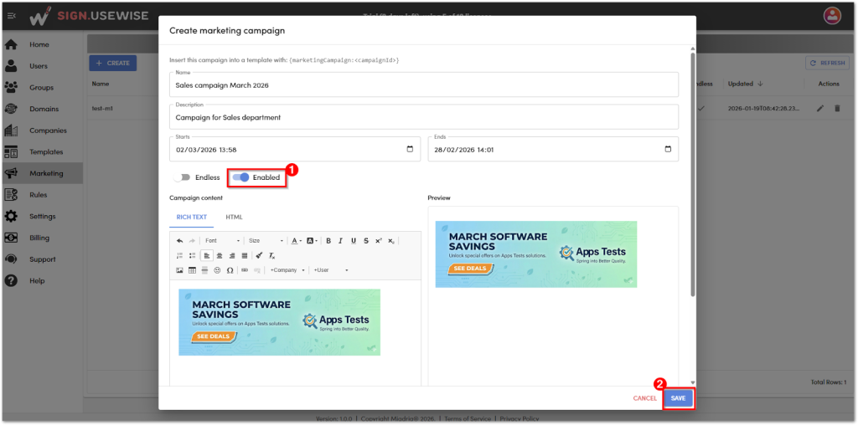This screenshot has height=425, width=858.
Task: Cancel the campaign creation dialog
Action: point(644,398)
